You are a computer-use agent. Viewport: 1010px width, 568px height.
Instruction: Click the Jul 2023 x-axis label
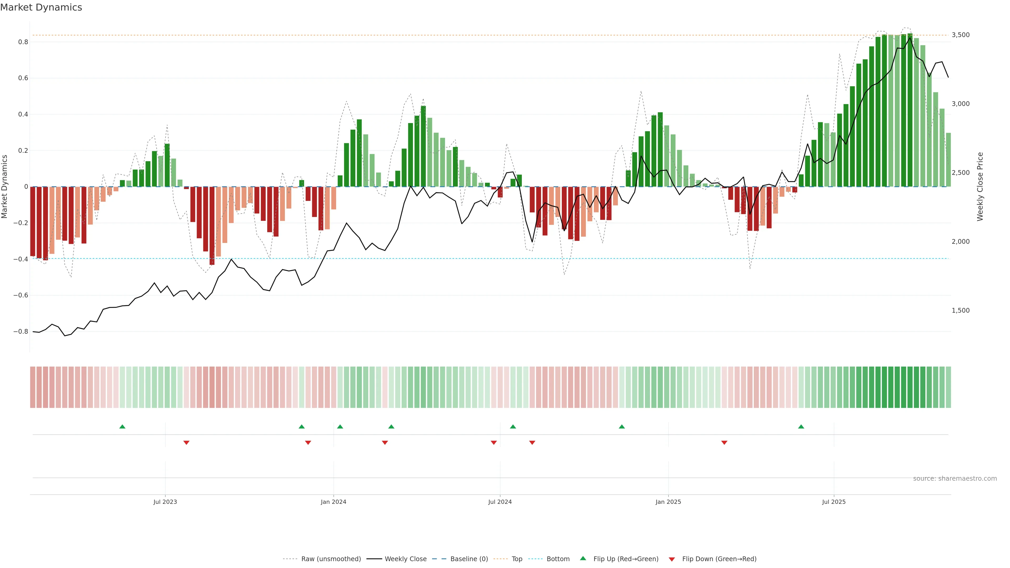[x=165, y=502]
